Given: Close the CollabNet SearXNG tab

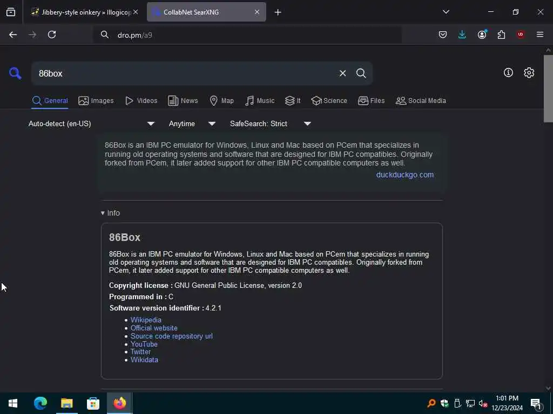Looking at the screenshot, I should point(257,12).
